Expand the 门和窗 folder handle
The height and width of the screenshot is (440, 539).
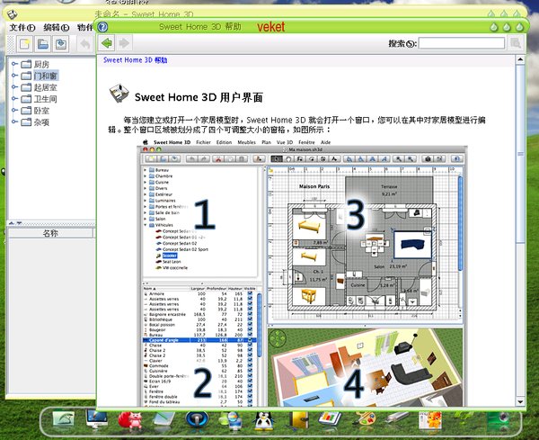[14, 75]
